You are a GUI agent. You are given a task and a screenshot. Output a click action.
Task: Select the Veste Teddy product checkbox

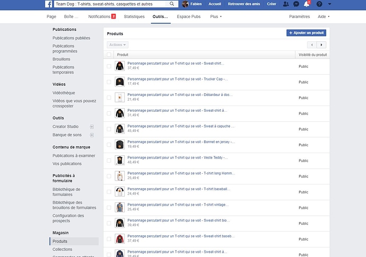click(x=109, y=160)
